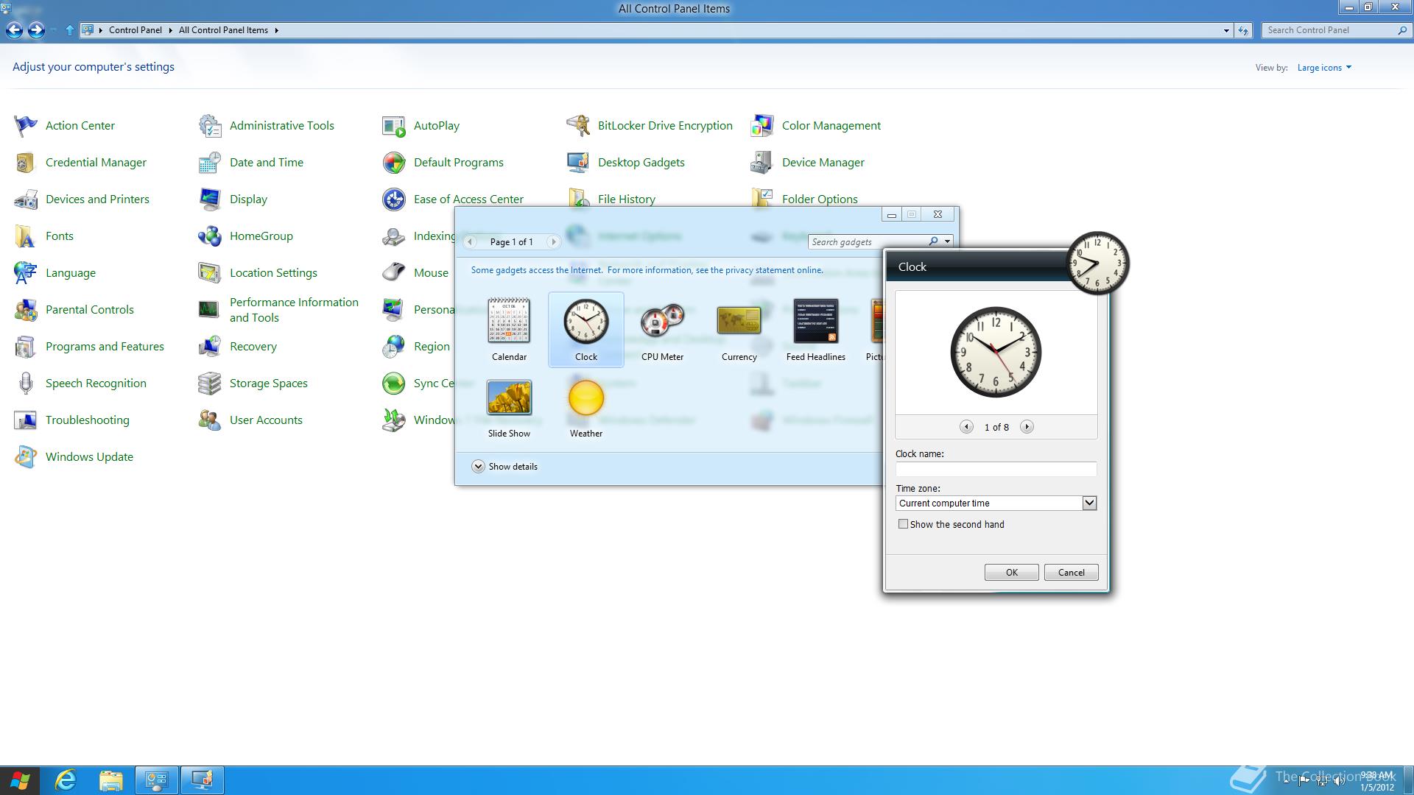Open Date and Time icon

(210, 163)
